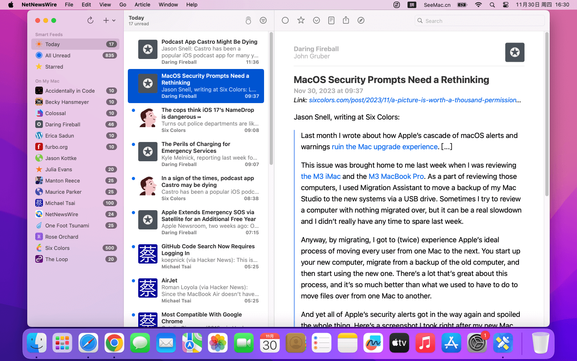Open the add feed plus dropdown

coord(109,20)
